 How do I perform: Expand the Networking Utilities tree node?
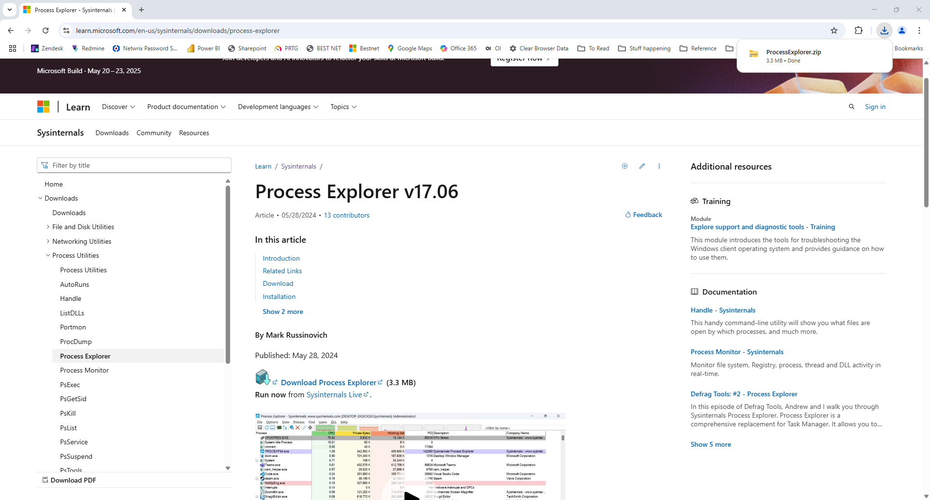(x=48, y=241)
